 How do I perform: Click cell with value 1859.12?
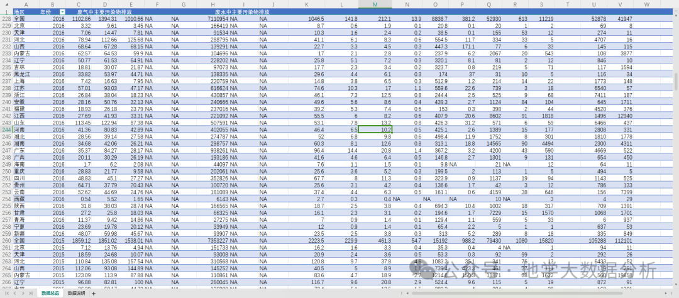[79, 240]
